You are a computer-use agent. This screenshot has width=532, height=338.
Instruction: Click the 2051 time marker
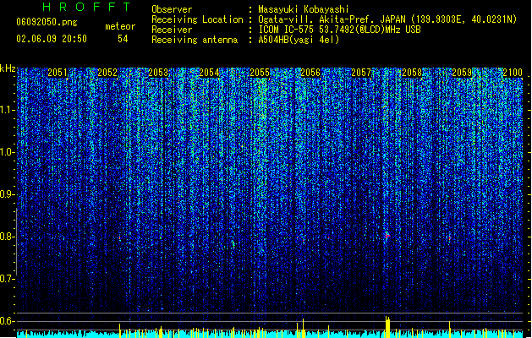[58, 73]
